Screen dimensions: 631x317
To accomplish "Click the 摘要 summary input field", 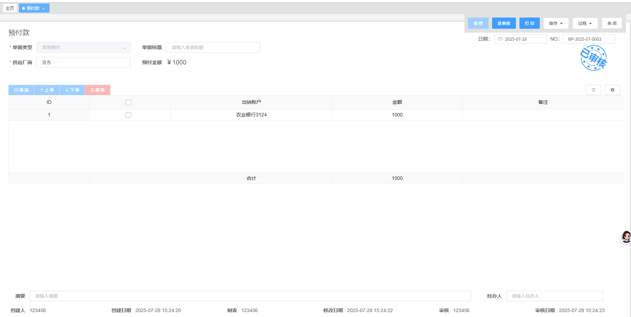I will coord(250,296).
